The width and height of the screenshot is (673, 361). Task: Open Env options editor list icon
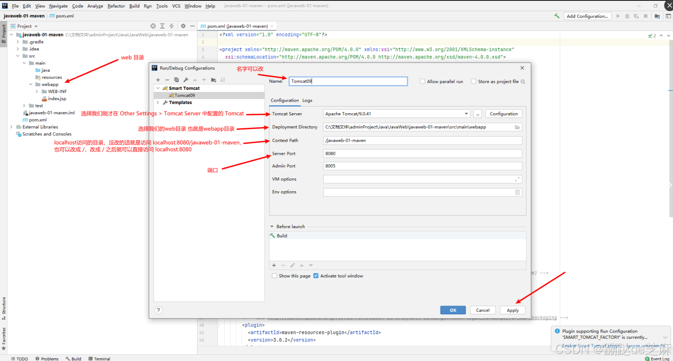tap(517, 192)
